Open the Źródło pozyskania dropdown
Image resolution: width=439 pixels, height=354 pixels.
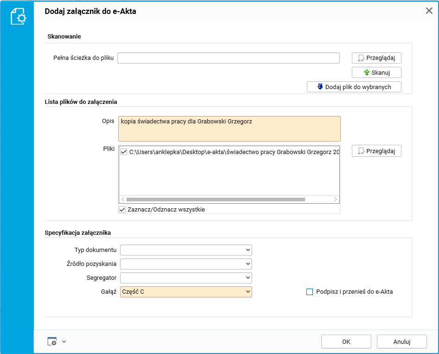click(x=248, y=264)
